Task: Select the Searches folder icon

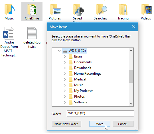Action: (101, 9)
